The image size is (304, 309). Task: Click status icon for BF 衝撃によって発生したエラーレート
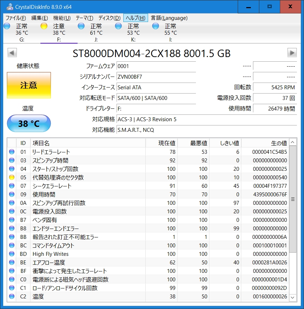(12, 271)
